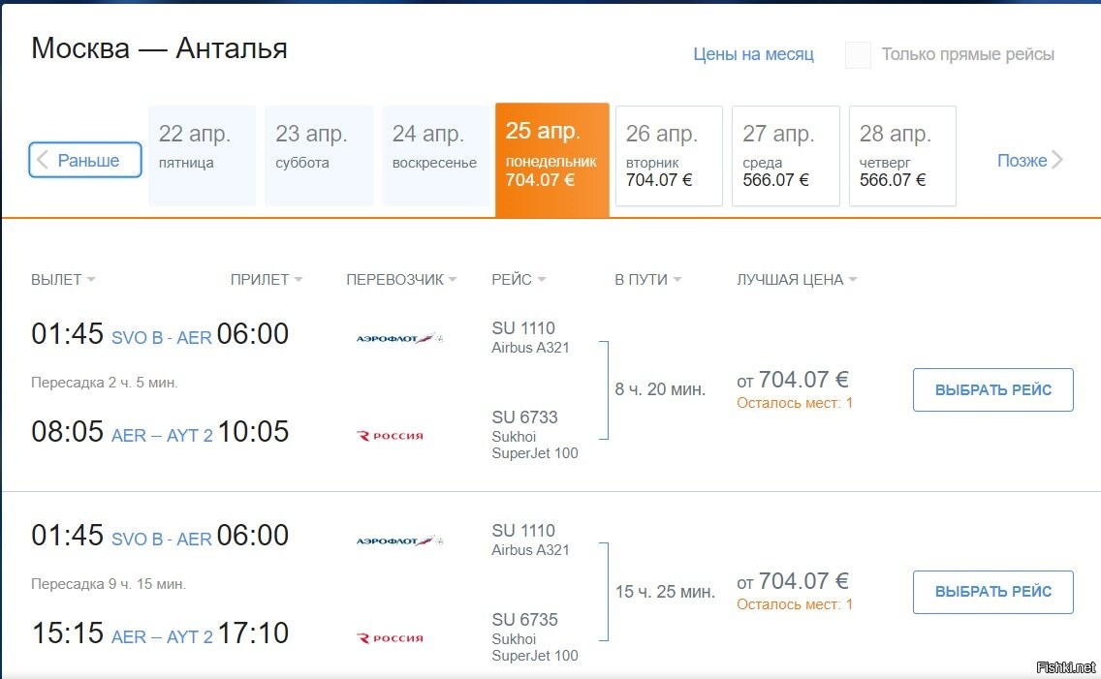Click the left chevron in the Раньше button
This screenshot has height=679, width=1101.
point(42,160)
